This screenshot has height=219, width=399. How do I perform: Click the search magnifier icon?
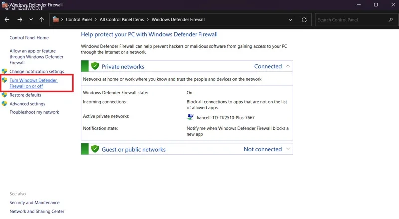(390, 20)
